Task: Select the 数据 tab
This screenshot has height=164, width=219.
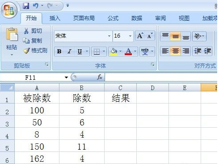Action: click(x=137, y=18)
